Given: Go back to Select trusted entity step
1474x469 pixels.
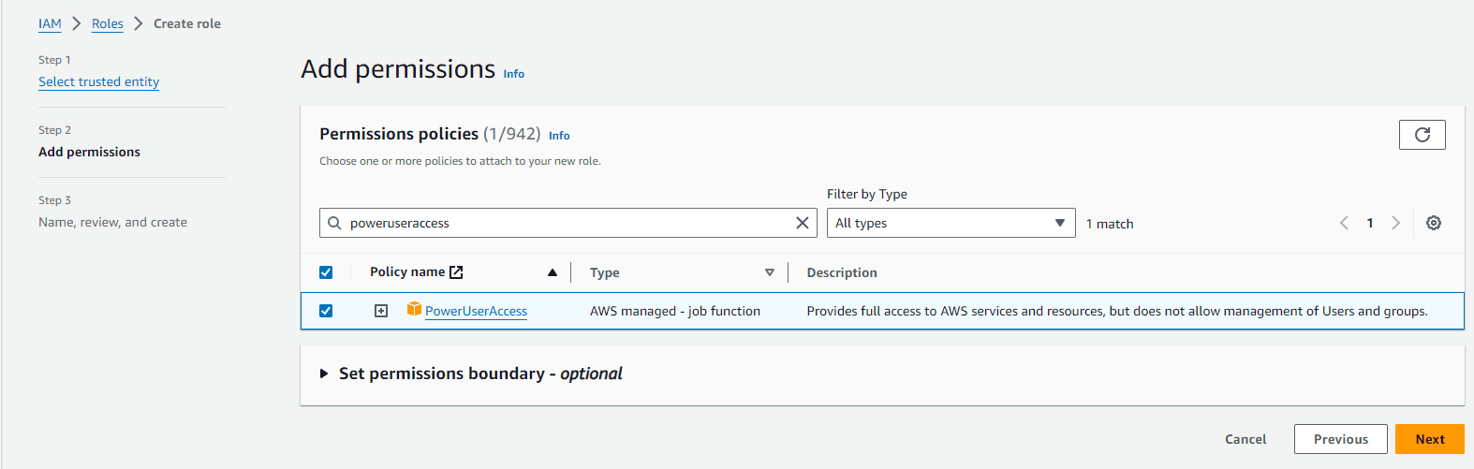Looking at the screenshot, I should (98, 81).
